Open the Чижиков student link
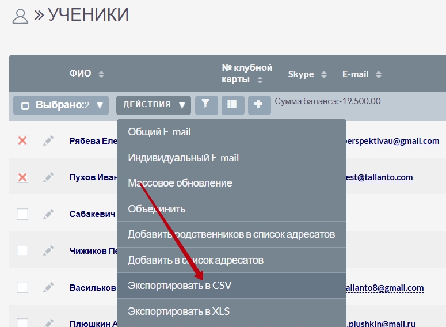The height and width of the screenshot is (327, 446). coord(93,251)
